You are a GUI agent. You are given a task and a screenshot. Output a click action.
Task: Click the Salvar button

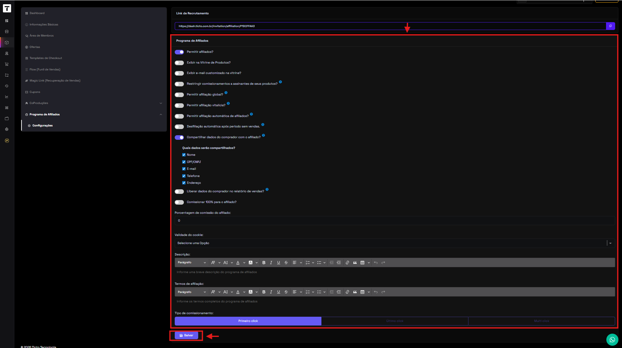(x=186, y=335)
